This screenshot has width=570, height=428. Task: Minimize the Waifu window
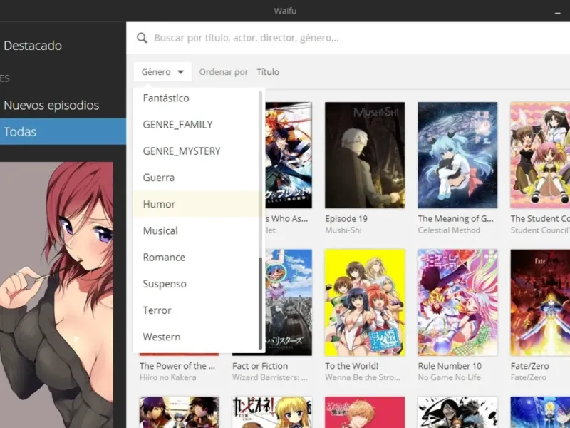click(558, 13)
